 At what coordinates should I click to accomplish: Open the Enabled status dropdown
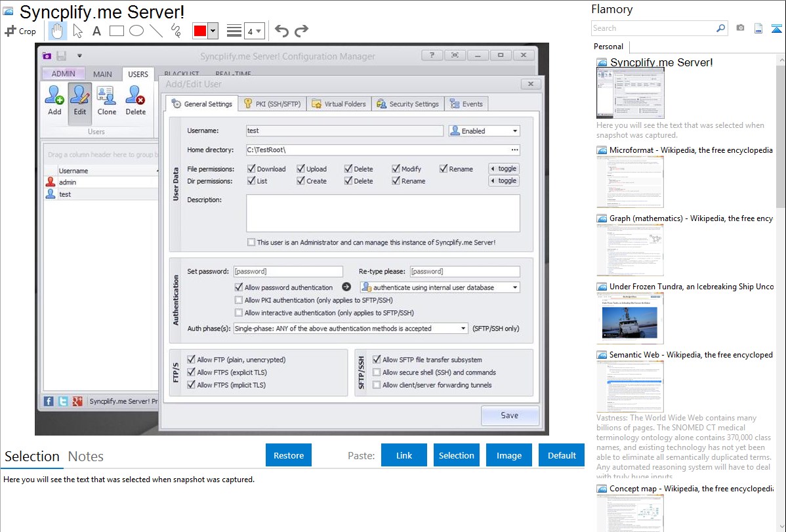(x=515, y=131)
